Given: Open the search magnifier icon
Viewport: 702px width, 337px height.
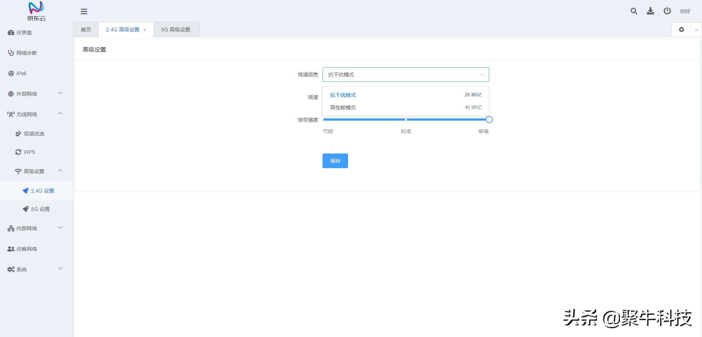Looking at the screenshot, I should [x=634, y=11].
